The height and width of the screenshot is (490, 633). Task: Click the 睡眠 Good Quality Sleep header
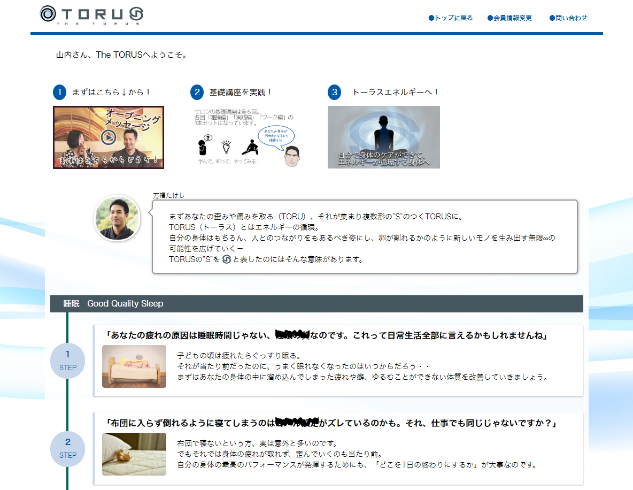tap(113, 304)
